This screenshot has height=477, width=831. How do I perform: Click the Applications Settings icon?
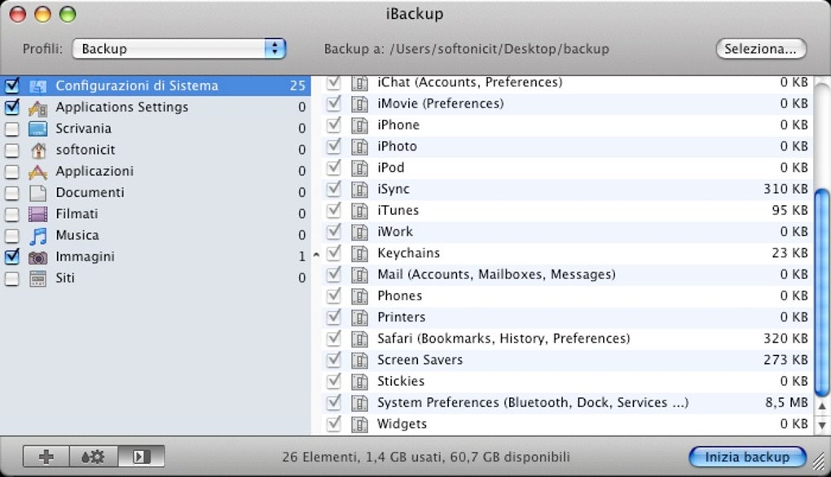point(37,107)
